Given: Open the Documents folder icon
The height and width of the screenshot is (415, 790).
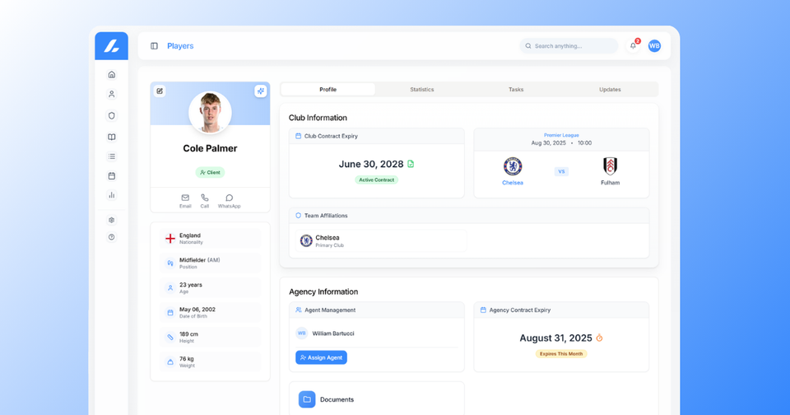Looking at the screenshot, I should (x=307, y=399).
